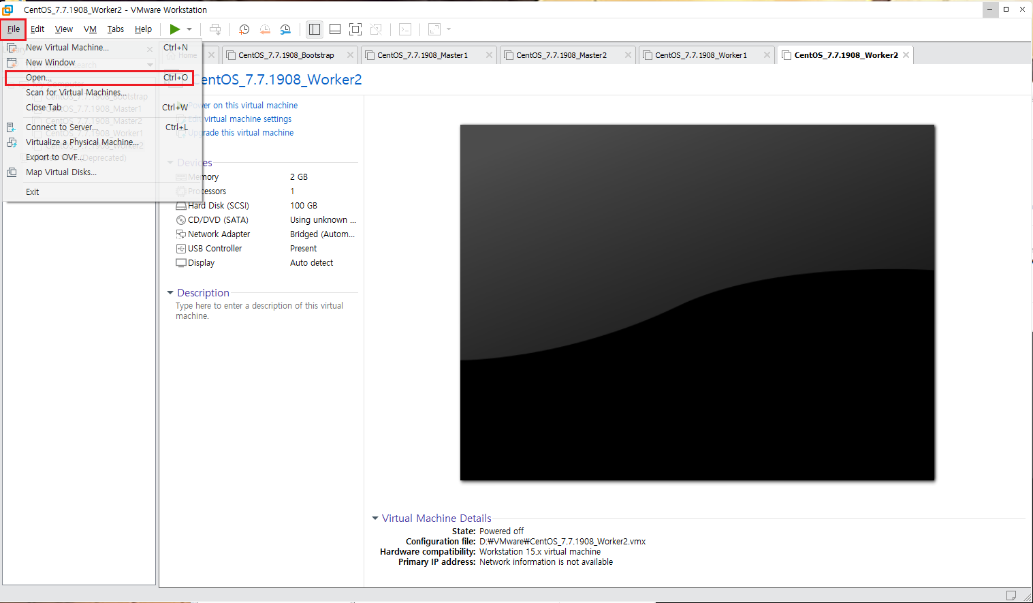
Task: Open the VM menu
Action: point(90,29)
